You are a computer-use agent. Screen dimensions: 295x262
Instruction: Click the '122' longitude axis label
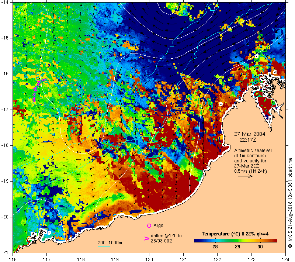coord(218,259)
